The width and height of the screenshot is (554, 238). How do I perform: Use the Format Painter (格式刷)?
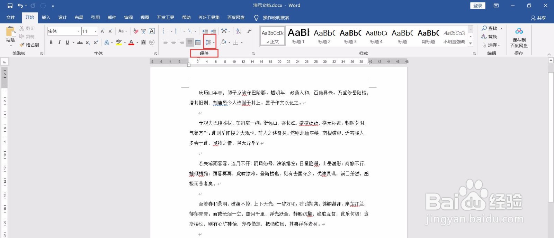pyautogui.click(x=29, y=45)
